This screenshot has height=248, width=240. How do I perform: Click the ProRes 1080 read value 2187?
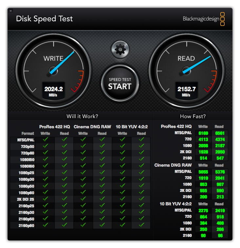220,146
